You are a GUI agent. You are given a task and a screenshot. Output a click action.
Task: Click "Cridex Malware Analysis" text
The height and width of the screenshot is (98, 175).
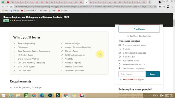point(28,59)
